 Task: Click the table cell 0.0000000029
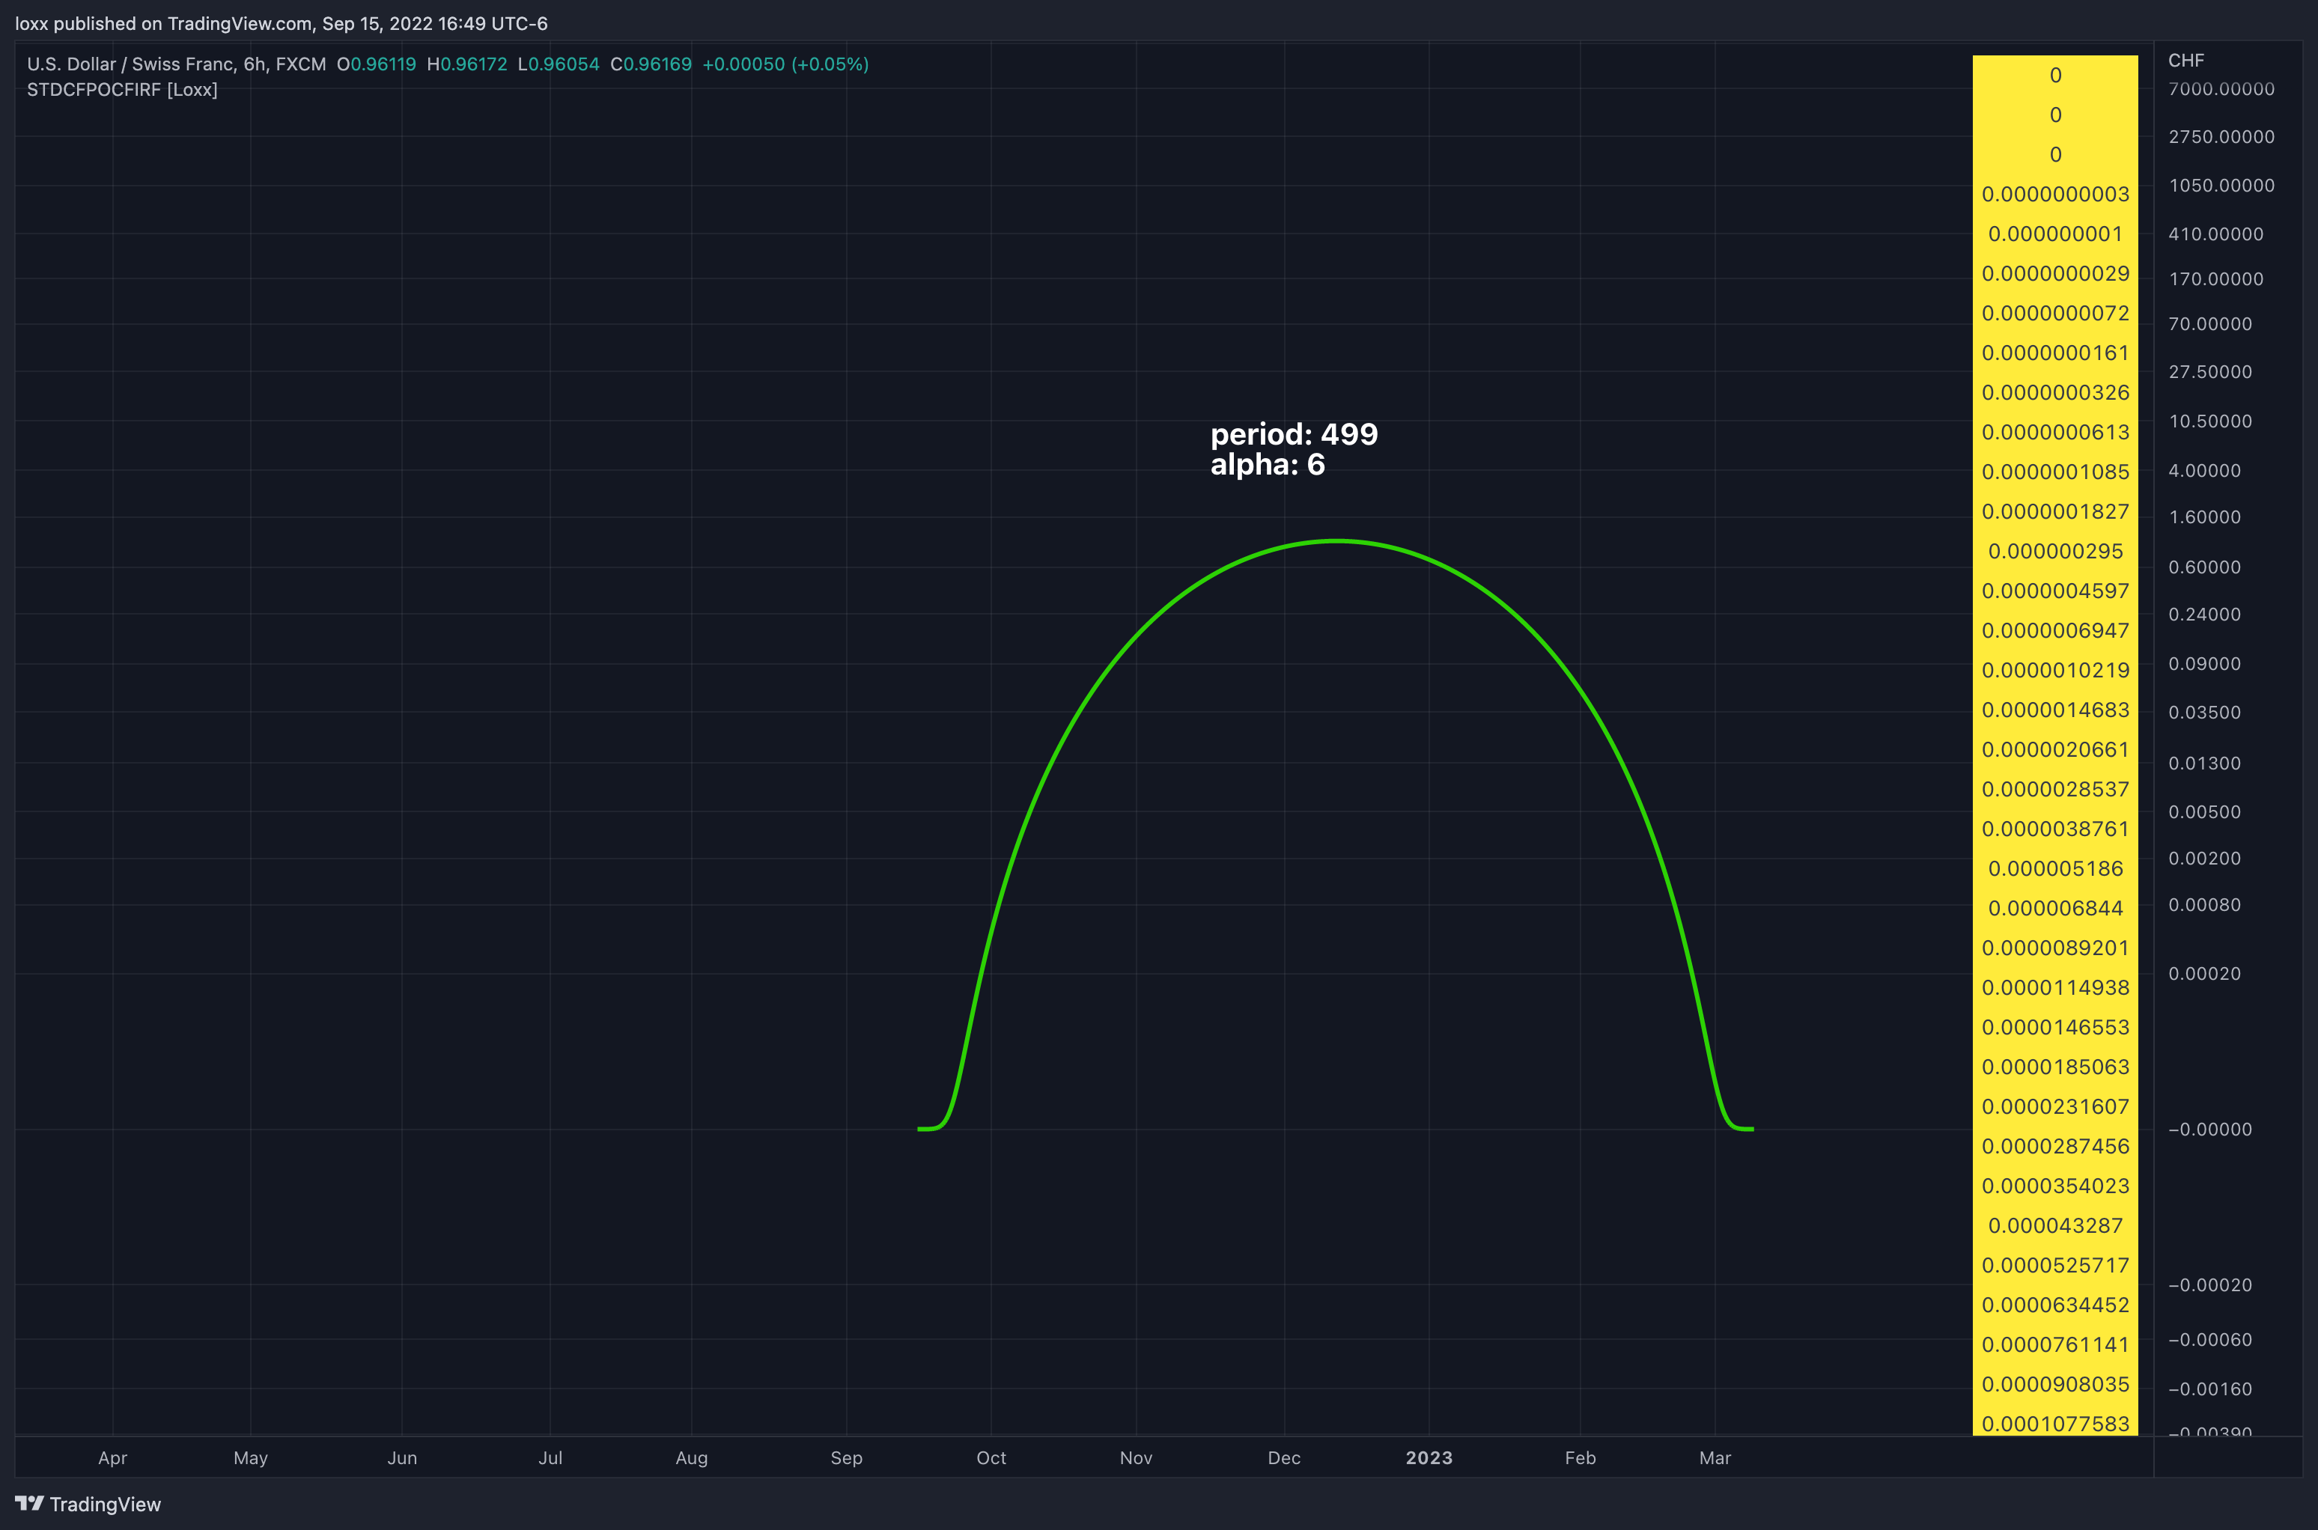click(2055, 273)
